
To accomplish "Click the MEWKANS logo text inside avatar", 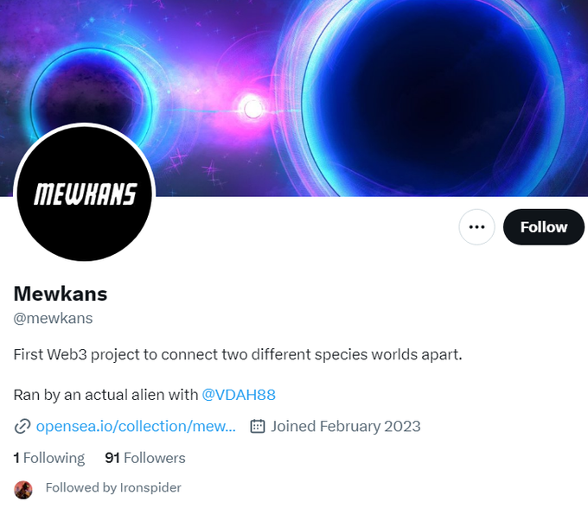I will (x=86, y=194).
